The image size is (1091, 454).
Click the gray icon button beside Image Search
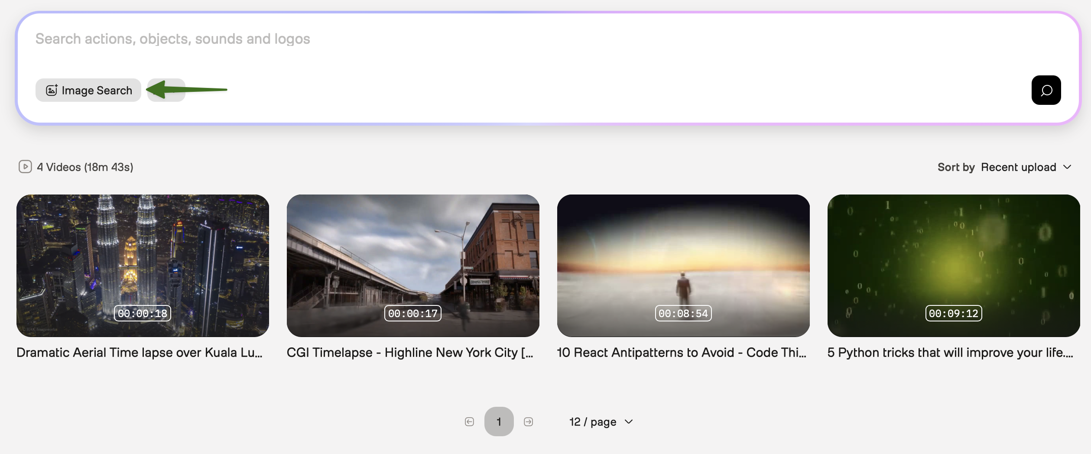click(166, 90)
